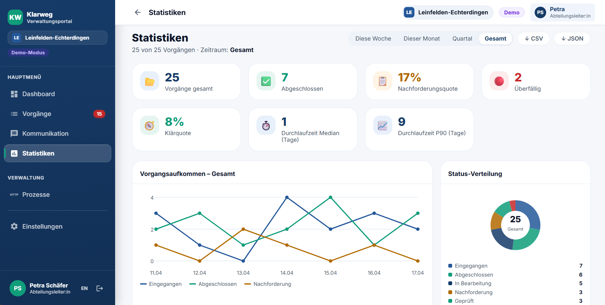
Task: Click the red 15 badge on Vorgänge
Action: [99, 114]
